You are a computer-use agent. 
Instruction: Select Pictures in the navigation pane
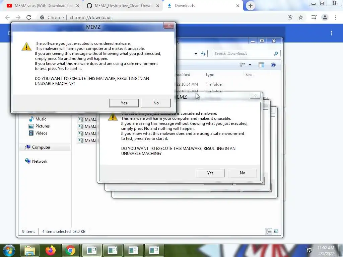click(43, 126)
